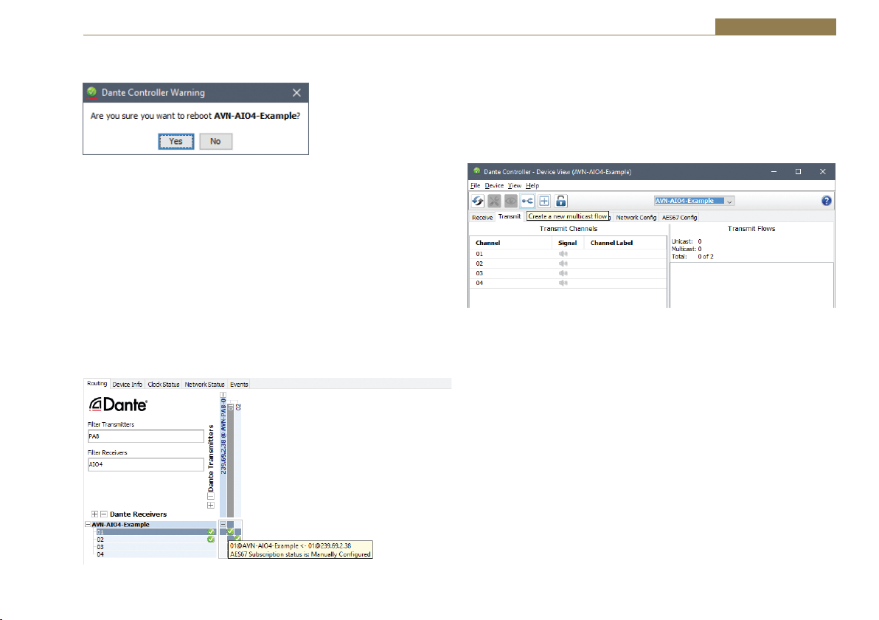Click the Dante Receivers heading
The width and height of the screenshot is (879, 620).
click(x=138, y=514)
